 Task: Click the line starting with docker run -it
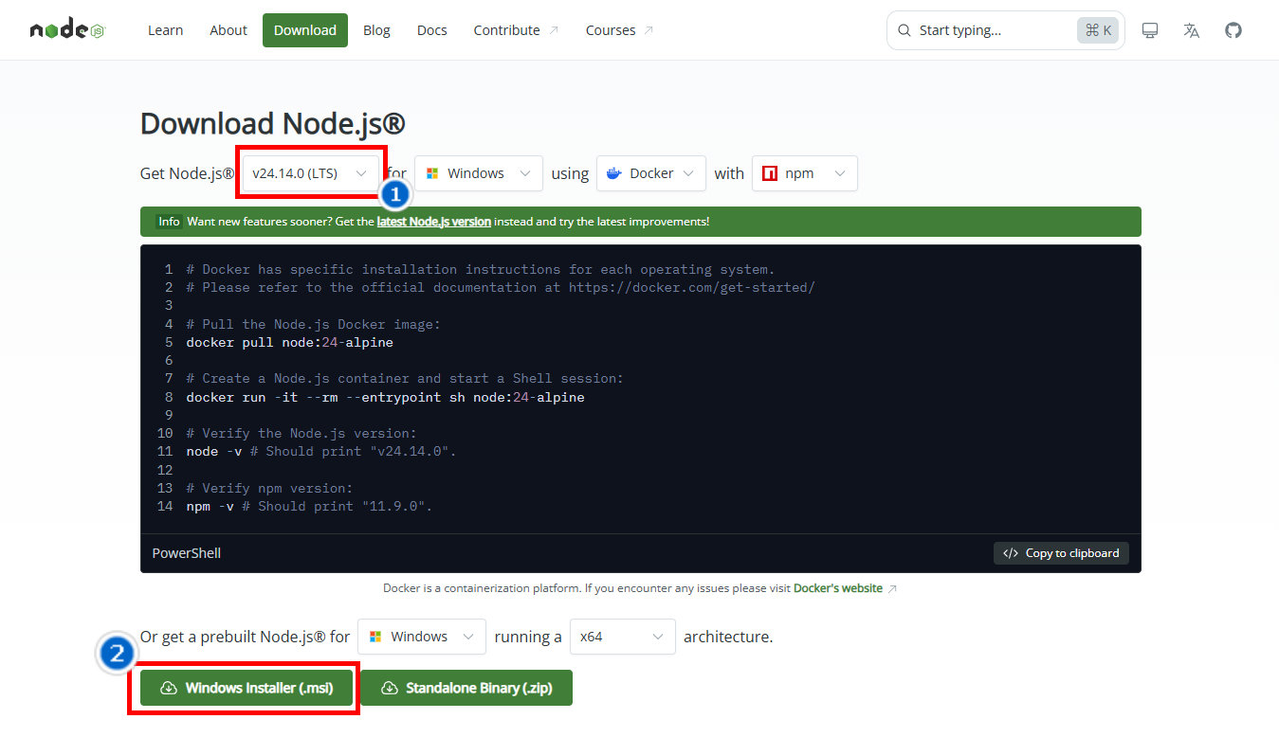pyautogui.click(x=385, y=397)
